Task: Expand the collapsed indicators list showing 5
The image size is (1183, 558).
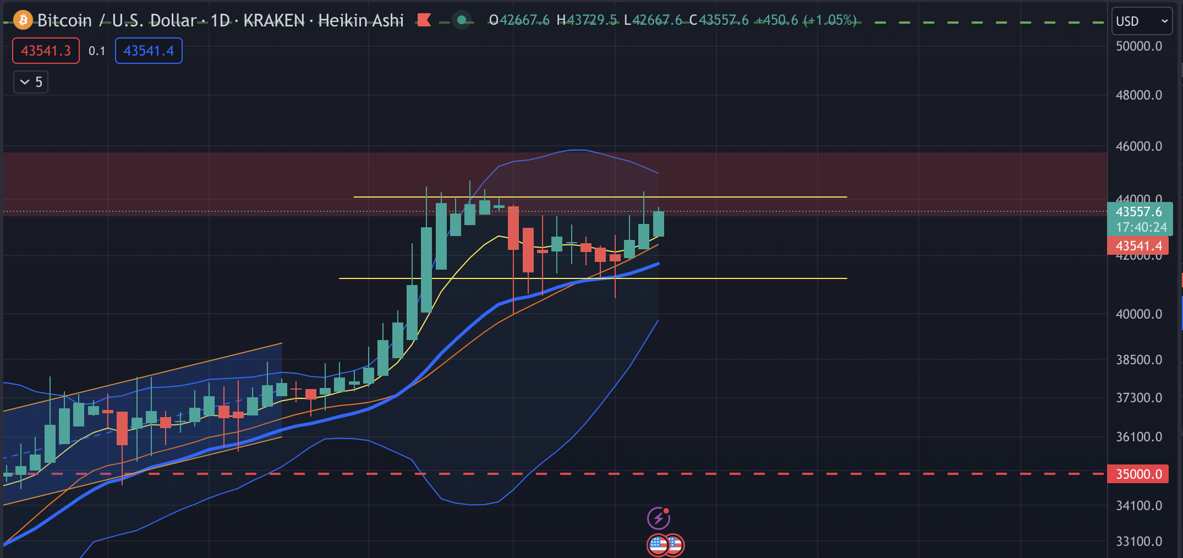Action: click(31, 82)
